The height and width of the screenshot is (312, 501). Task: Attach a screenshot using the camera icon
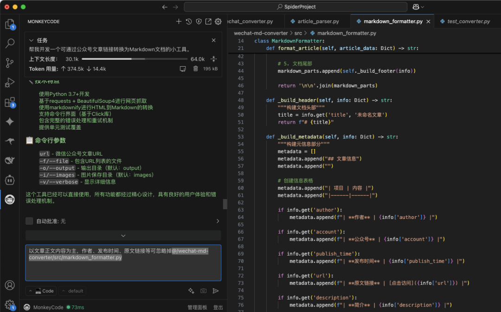[203, 291]
